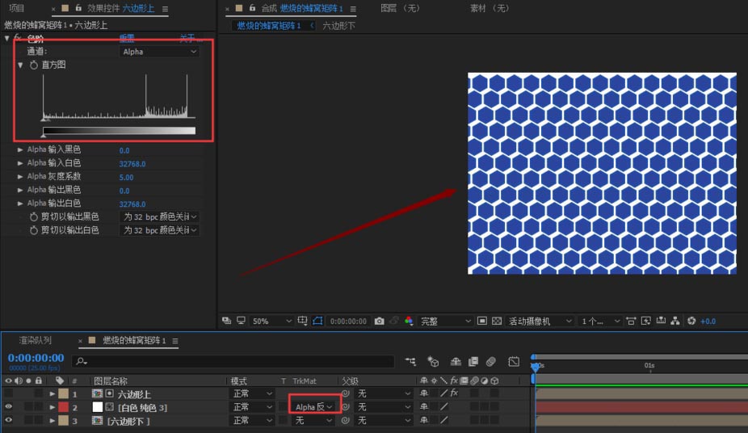Click the show channel RGB color icon
The width and height of the screenshot is (748, 433).
pyautogui.click(x=408, y=321)
